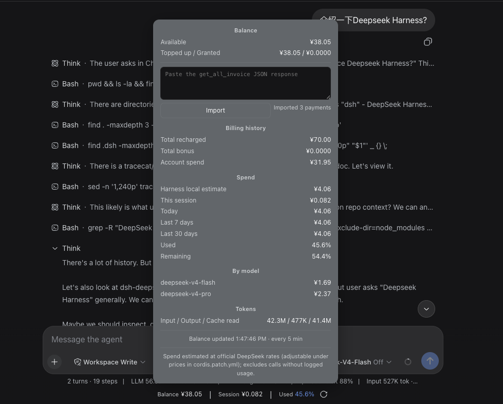Click the 'Billing history' section heading
503x404 pixels.
(x=246, y=128)
